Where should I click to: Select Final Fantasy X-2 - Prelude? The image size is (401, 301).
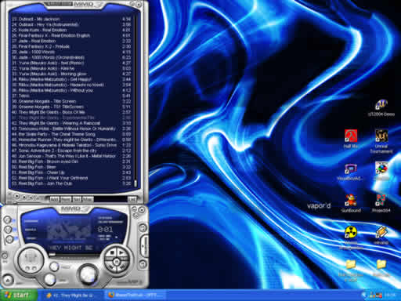point(71,46)
